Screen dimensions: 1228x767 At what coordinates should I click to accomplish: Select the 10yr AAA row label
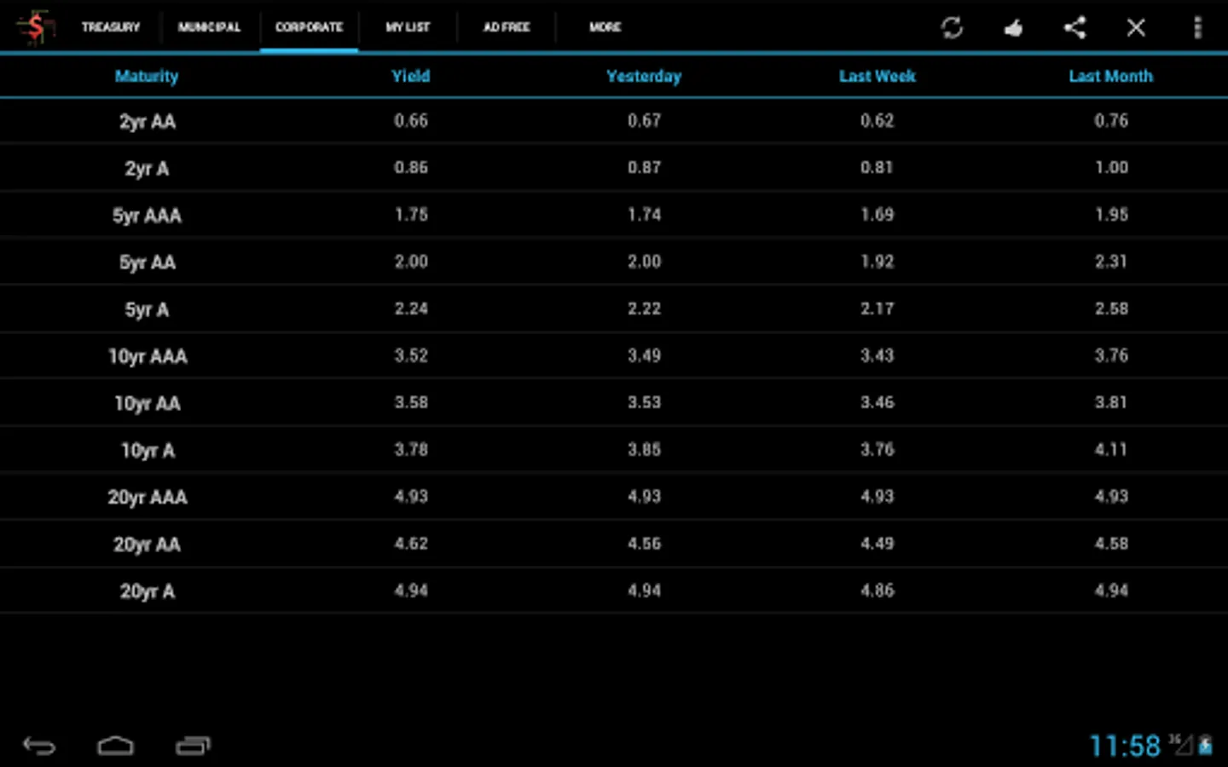(147, 356)
